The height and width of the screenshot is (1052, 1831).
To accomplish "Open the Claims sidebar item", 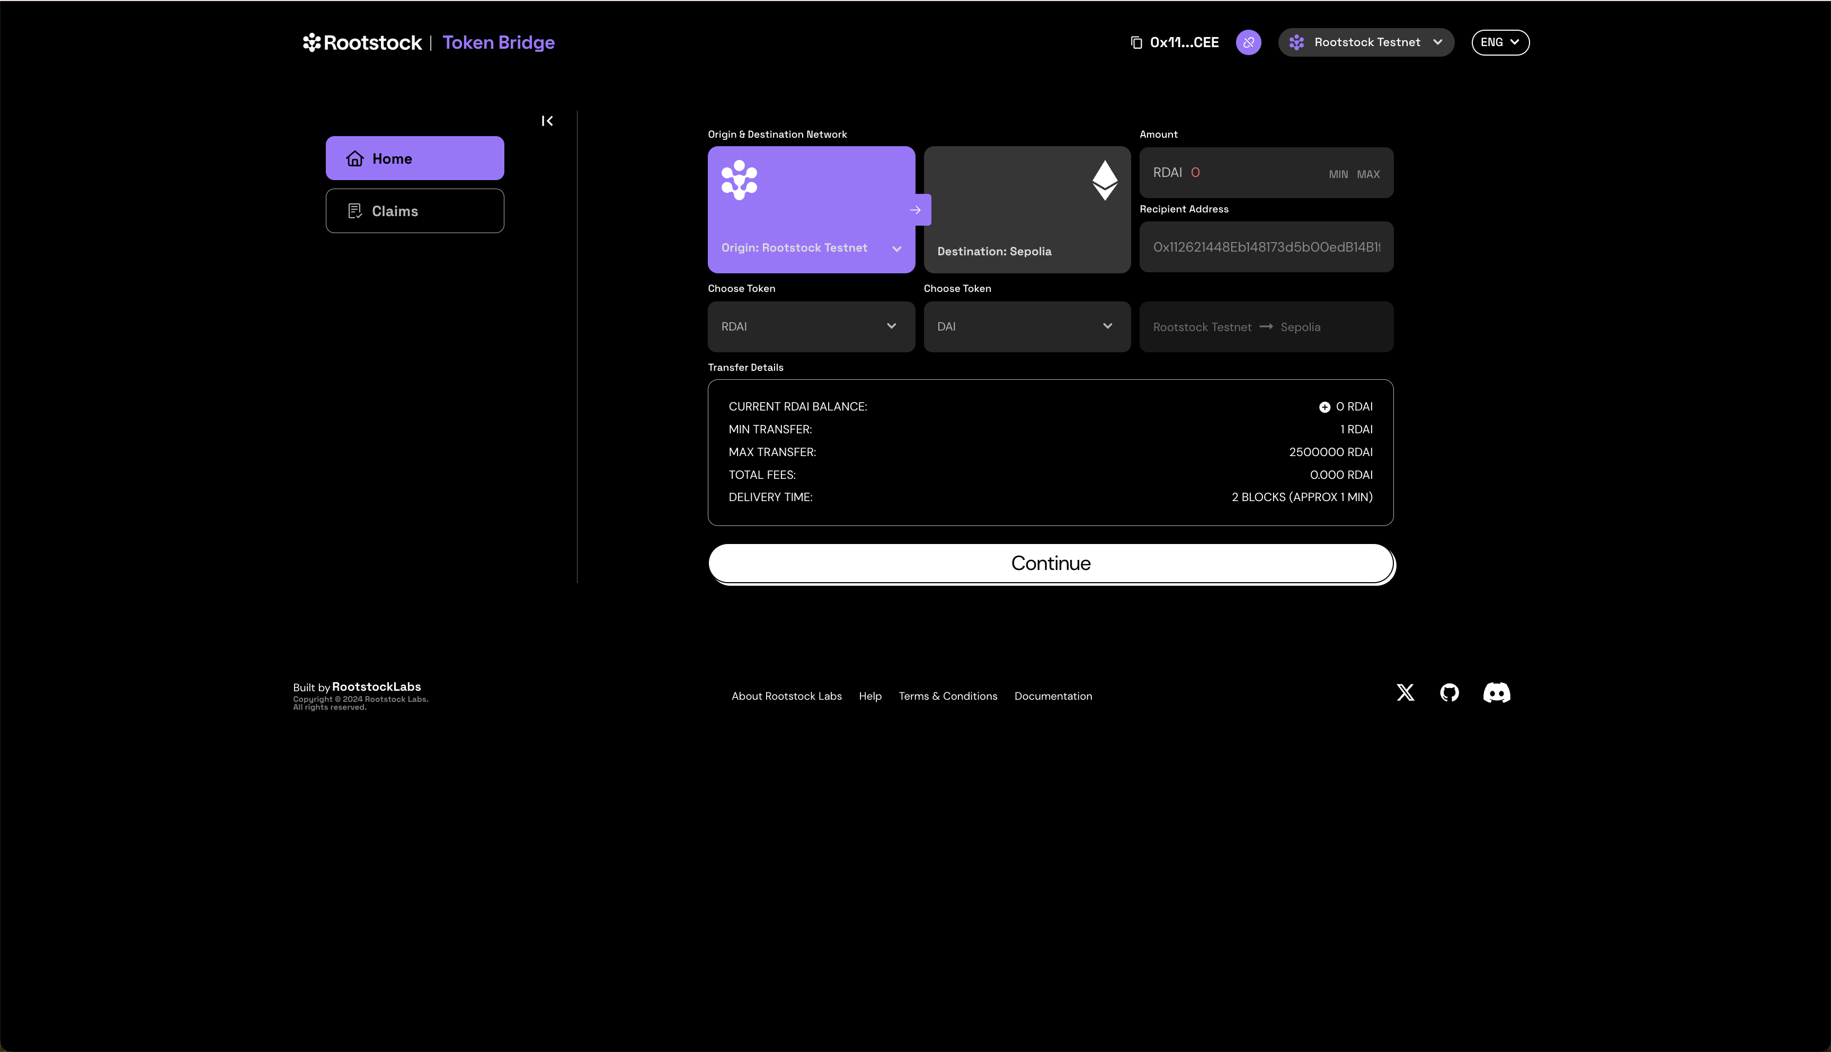I will (415, 211).
